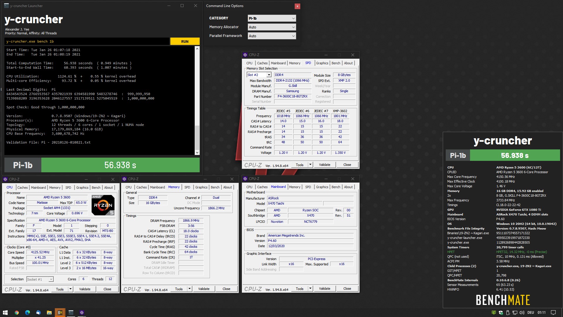Expand the Tools arrow in the Mainboard CPU-Z window
This screenshot has height=317, width=563.
click(310, 289)
